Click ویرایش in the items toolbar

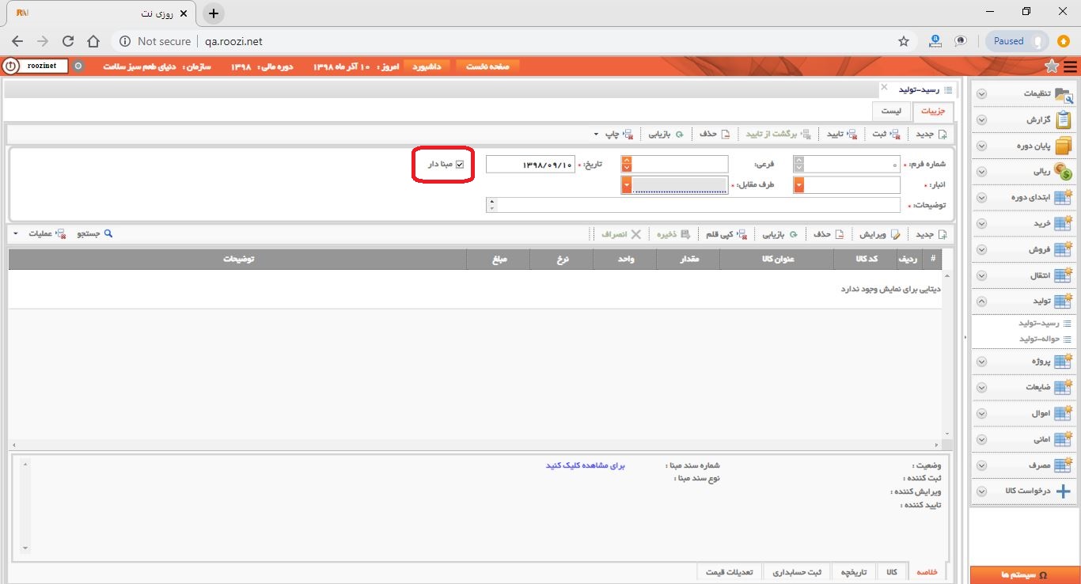(878, 234)
